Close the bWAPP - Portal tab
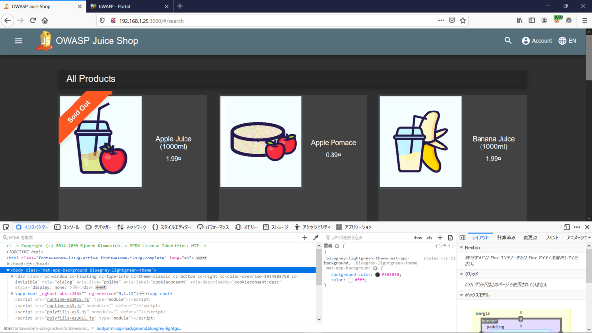The width and height of the screenshot is (592, 333). 166,7
